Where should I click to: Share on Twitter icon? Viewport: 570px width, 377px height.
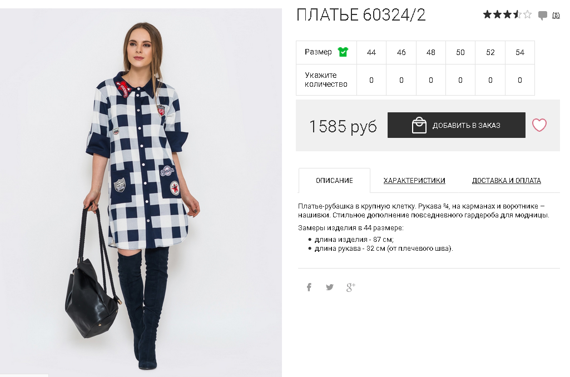[330, 287]
